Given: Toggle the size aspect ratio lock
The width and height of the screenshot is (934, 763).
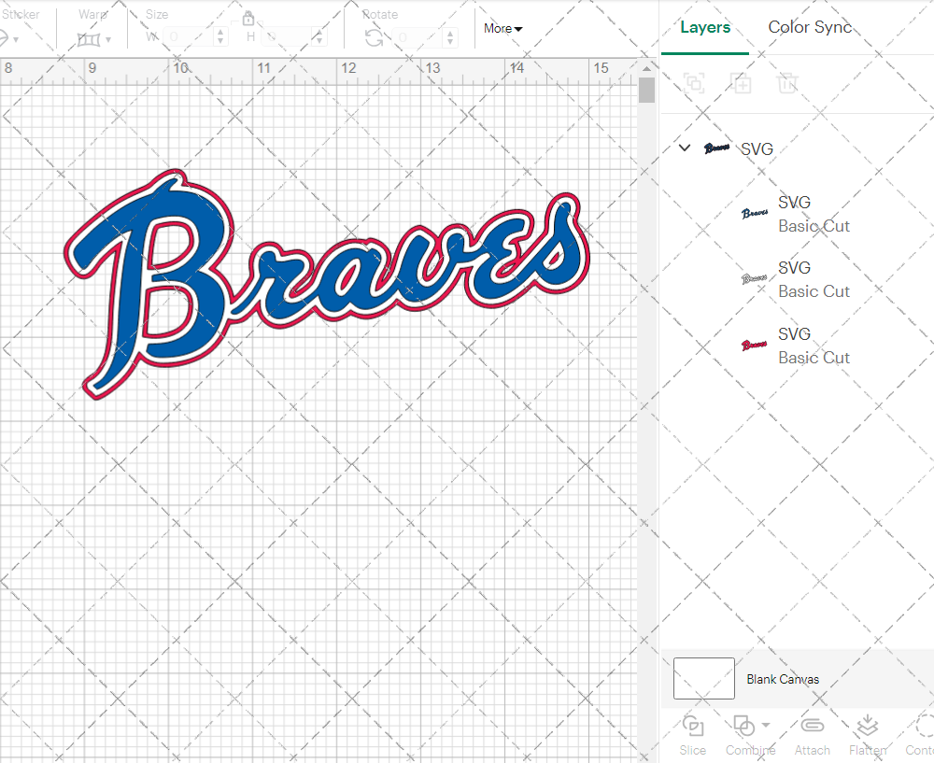Looking at the screenshot, I should pos(248,19).
